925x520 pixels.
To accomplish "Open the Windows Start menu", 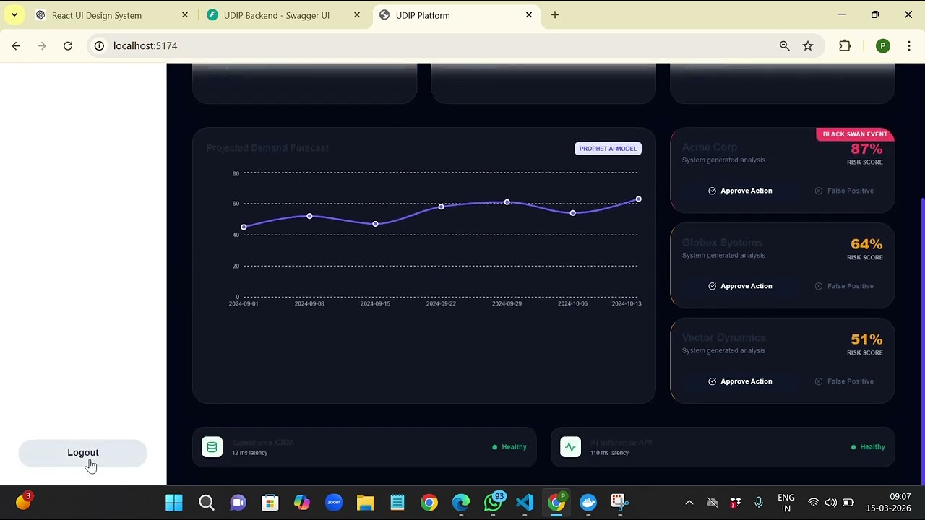I will [174, 503].
